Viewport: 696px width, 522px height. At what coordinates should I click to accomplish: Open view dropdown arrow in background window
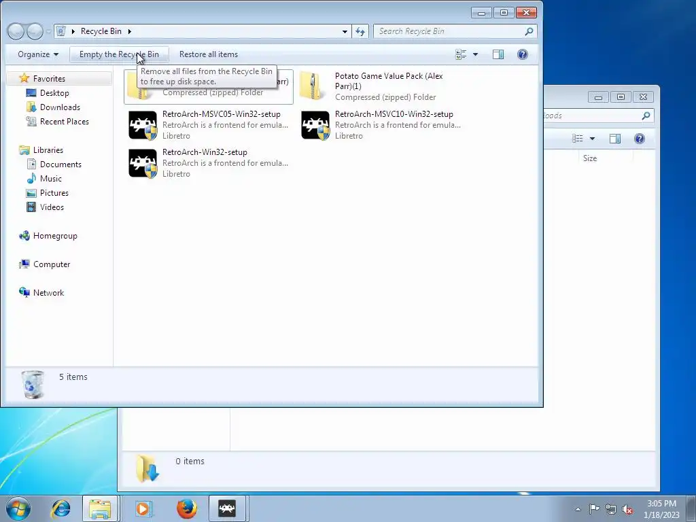coord(592,139)
